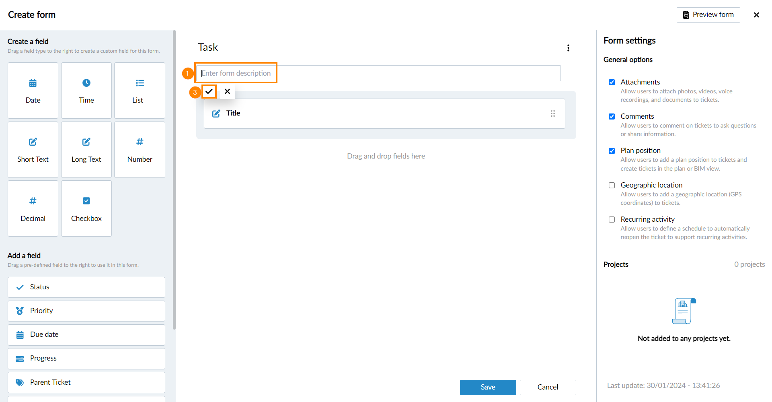Select the Priority pre-defined field
The height and width of the screenshot is (402, 772).
click(86, 311)
